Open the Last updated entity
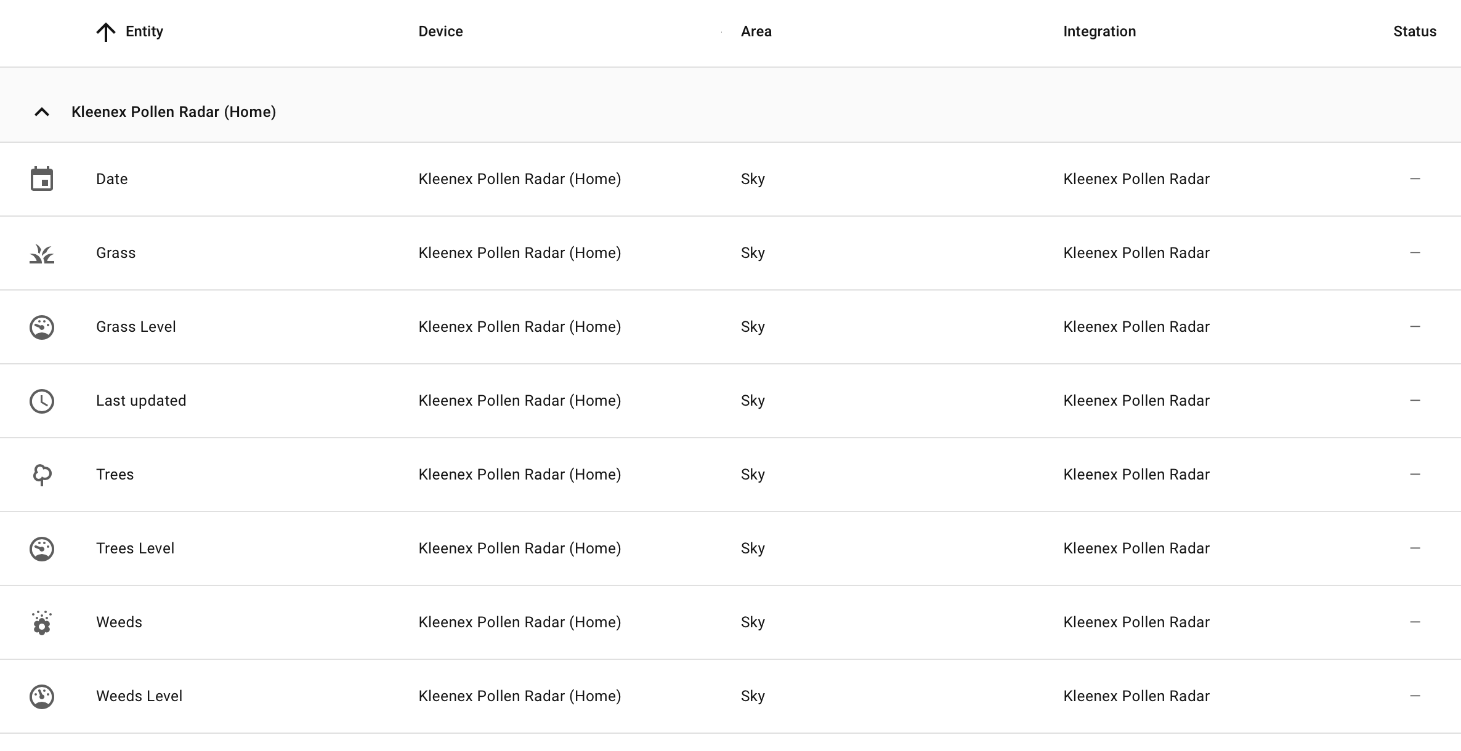1461x751 pixels. [141, 401]
